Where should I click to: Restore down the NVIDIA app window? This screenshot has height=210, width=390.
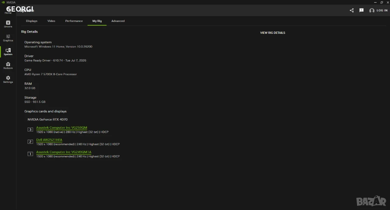381,2
